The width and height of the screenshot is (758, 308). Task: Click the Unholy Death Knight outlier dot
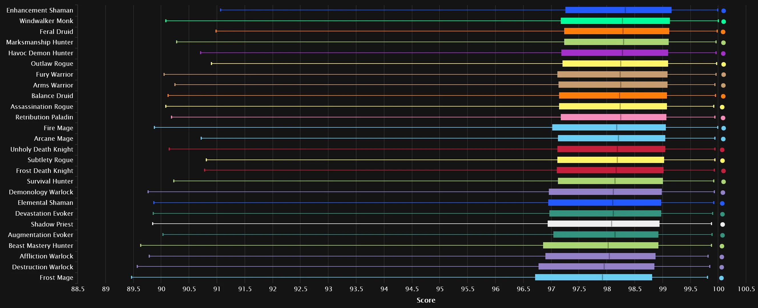click(722, 150)
